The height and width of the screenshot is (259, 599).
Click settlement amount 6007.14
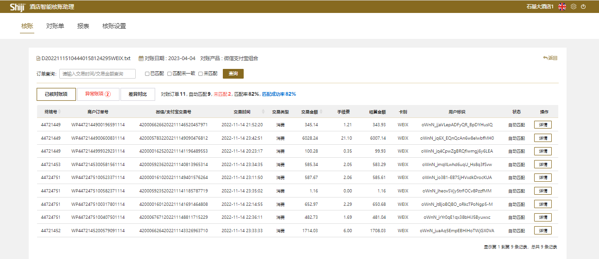click(378, 138)
